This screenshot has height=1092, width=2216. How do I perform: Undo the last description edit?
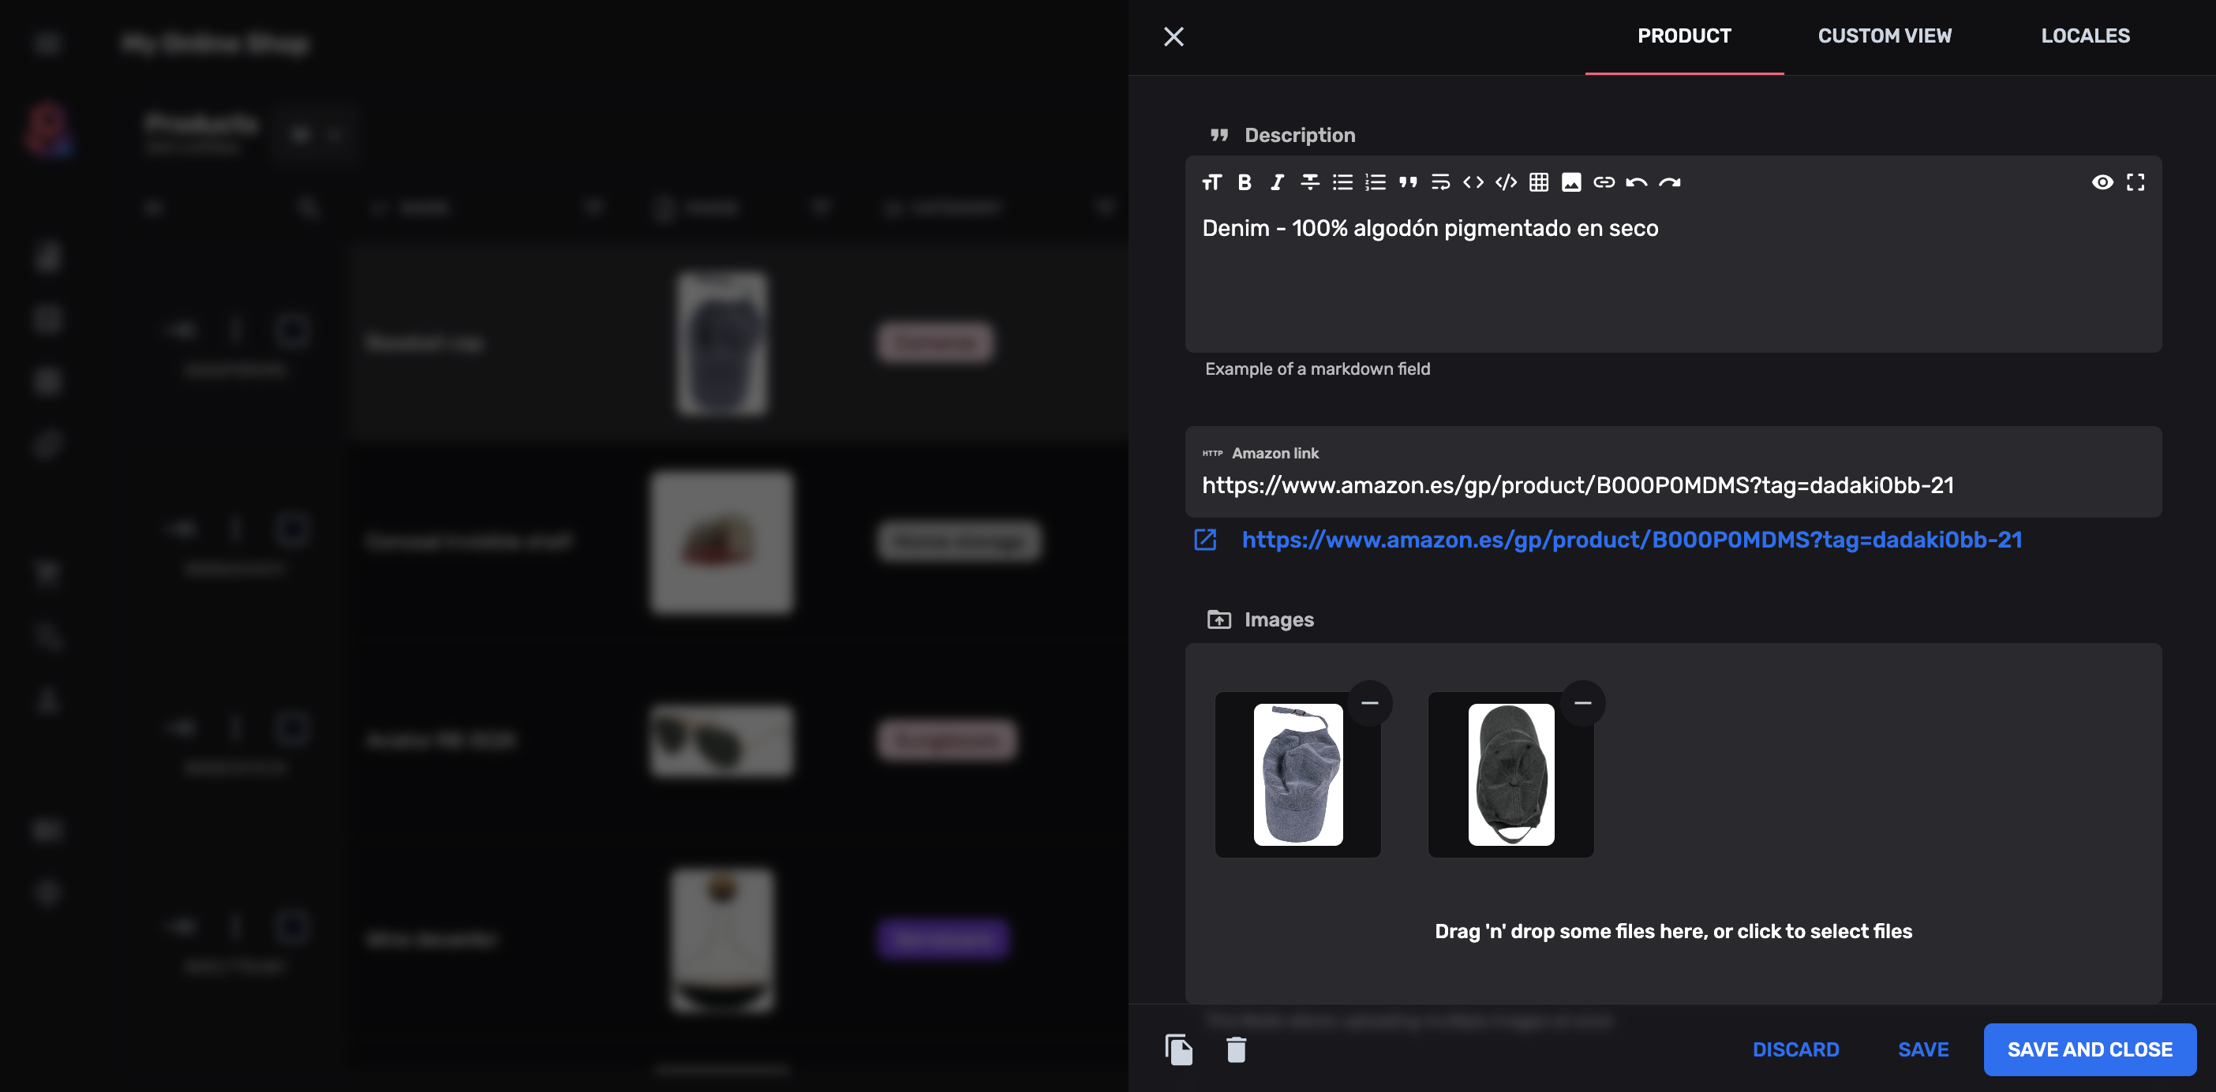point(1636,181)
